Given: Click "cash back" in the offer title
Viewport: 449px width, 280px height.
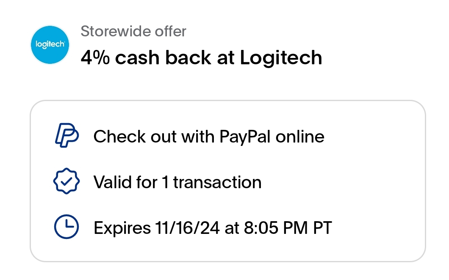Looking at the screenshot, I should (163, 58).
